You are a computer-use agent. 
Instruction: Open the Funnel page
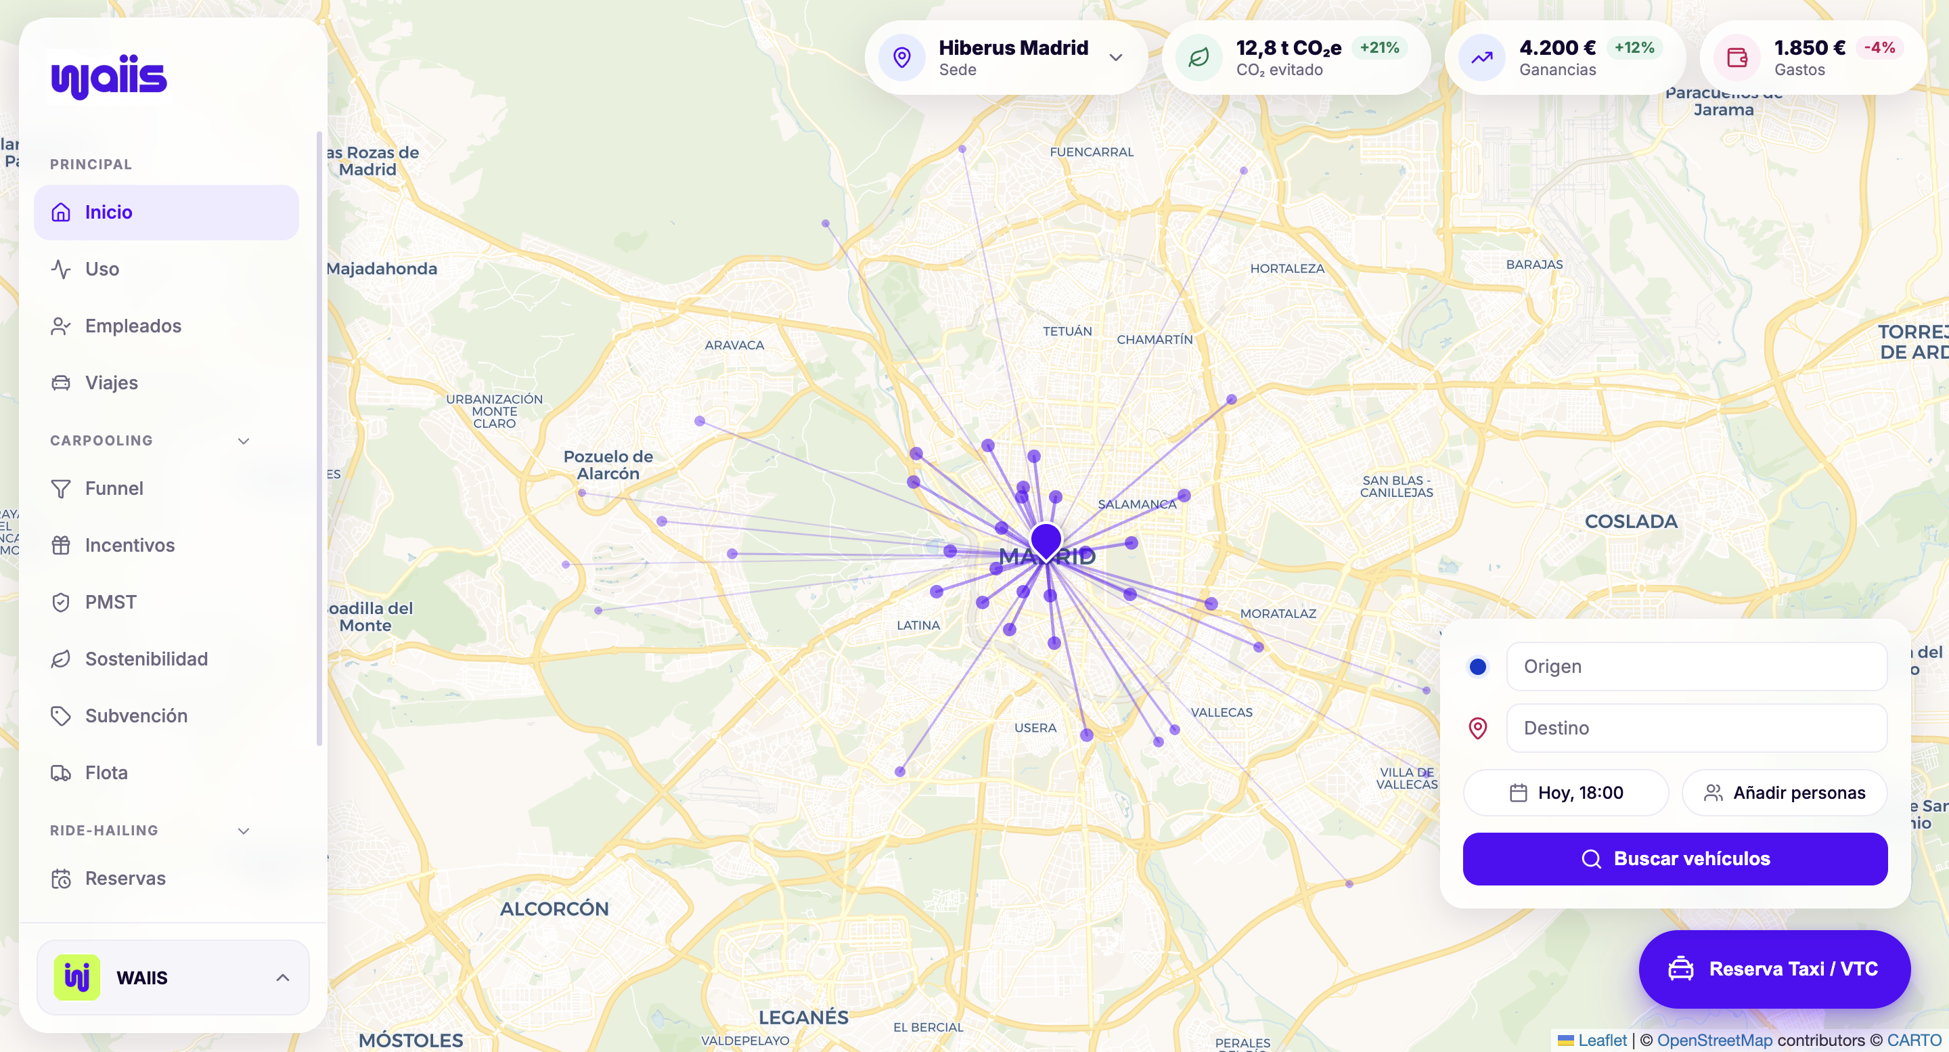(x=166, y=488)
